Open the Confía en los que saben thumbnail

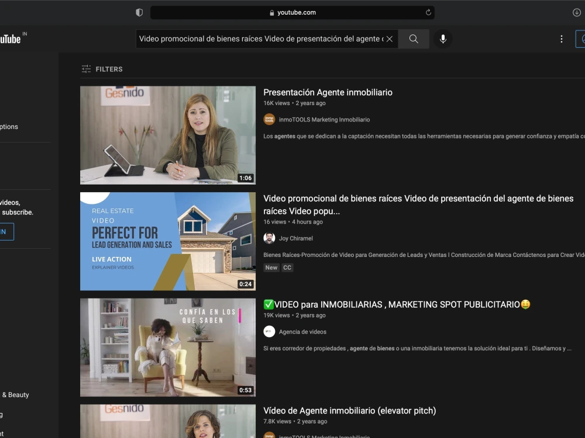(168, 347)
